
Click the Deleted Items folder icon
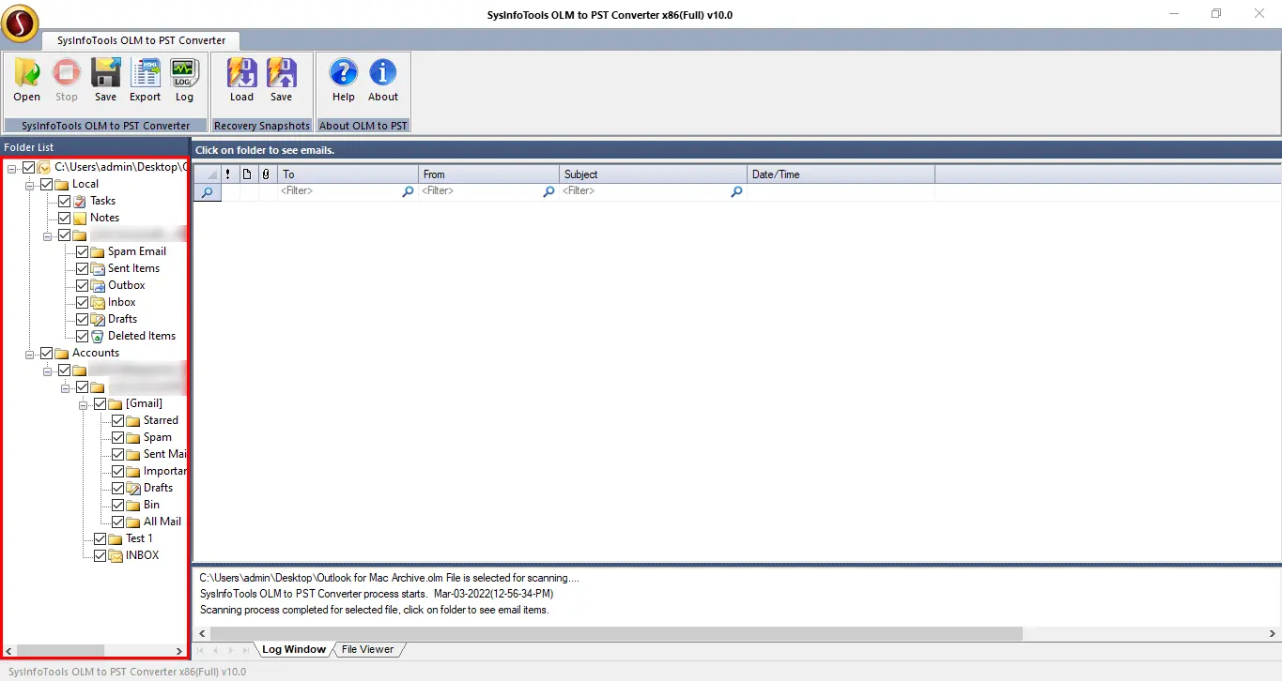(98, 336)
